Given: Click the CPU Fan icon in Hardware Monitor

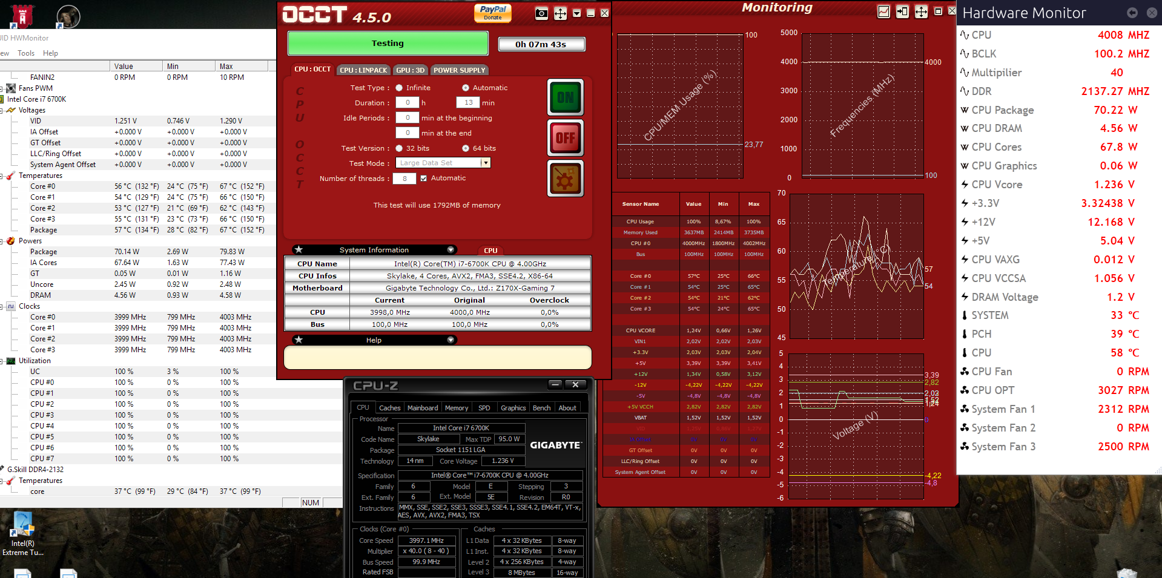Looking at the screenshot, I should tap(965, 372).
